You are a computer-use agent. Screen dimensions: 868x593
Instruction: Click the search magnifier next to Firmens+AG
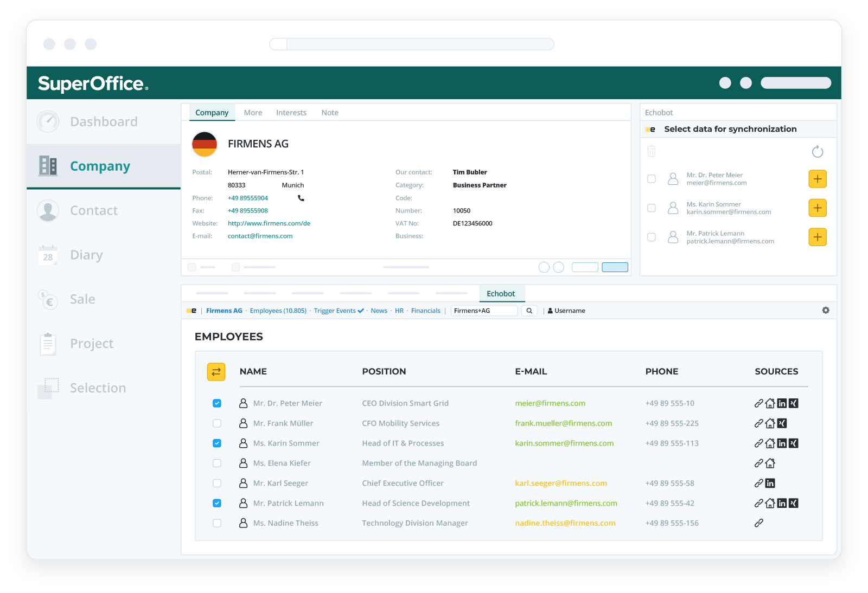pos(529,310)
